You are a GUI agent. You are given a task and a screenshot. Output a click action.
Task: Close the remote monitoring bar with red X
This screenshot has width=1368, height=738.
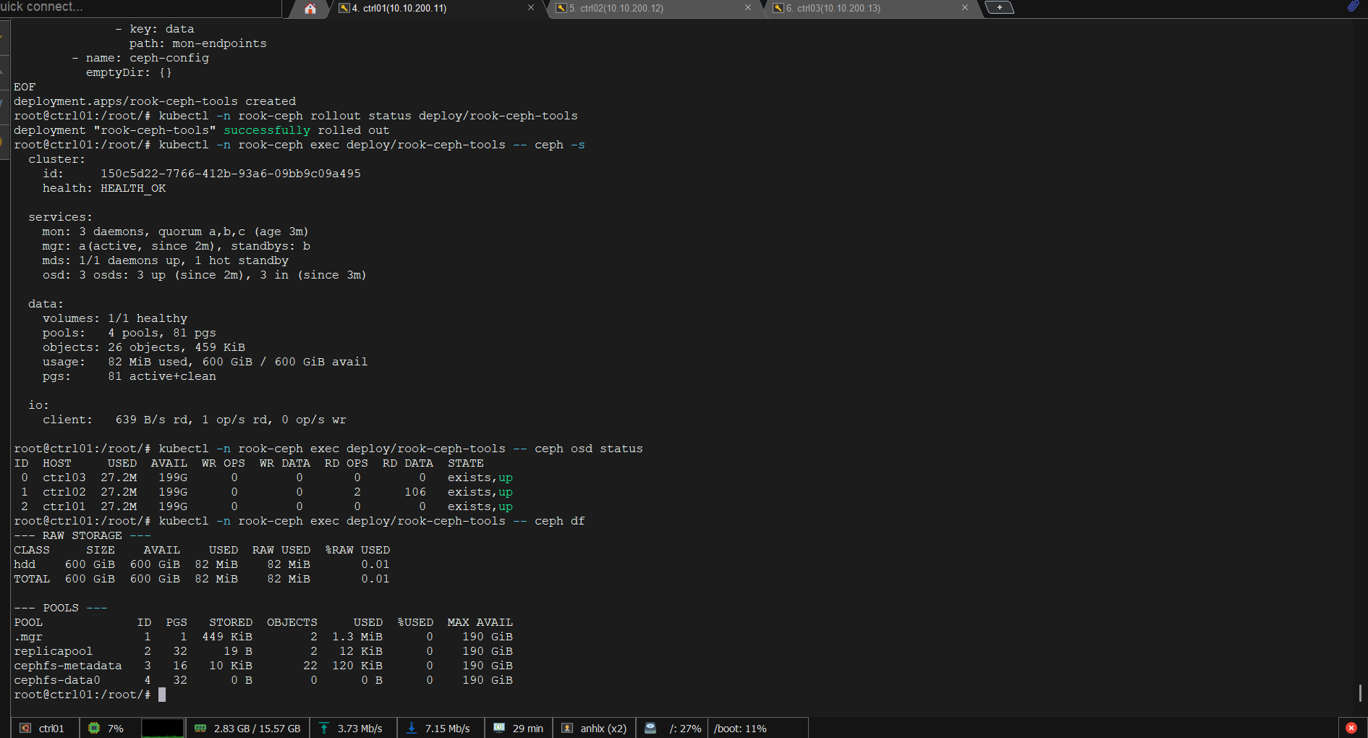1351,728
